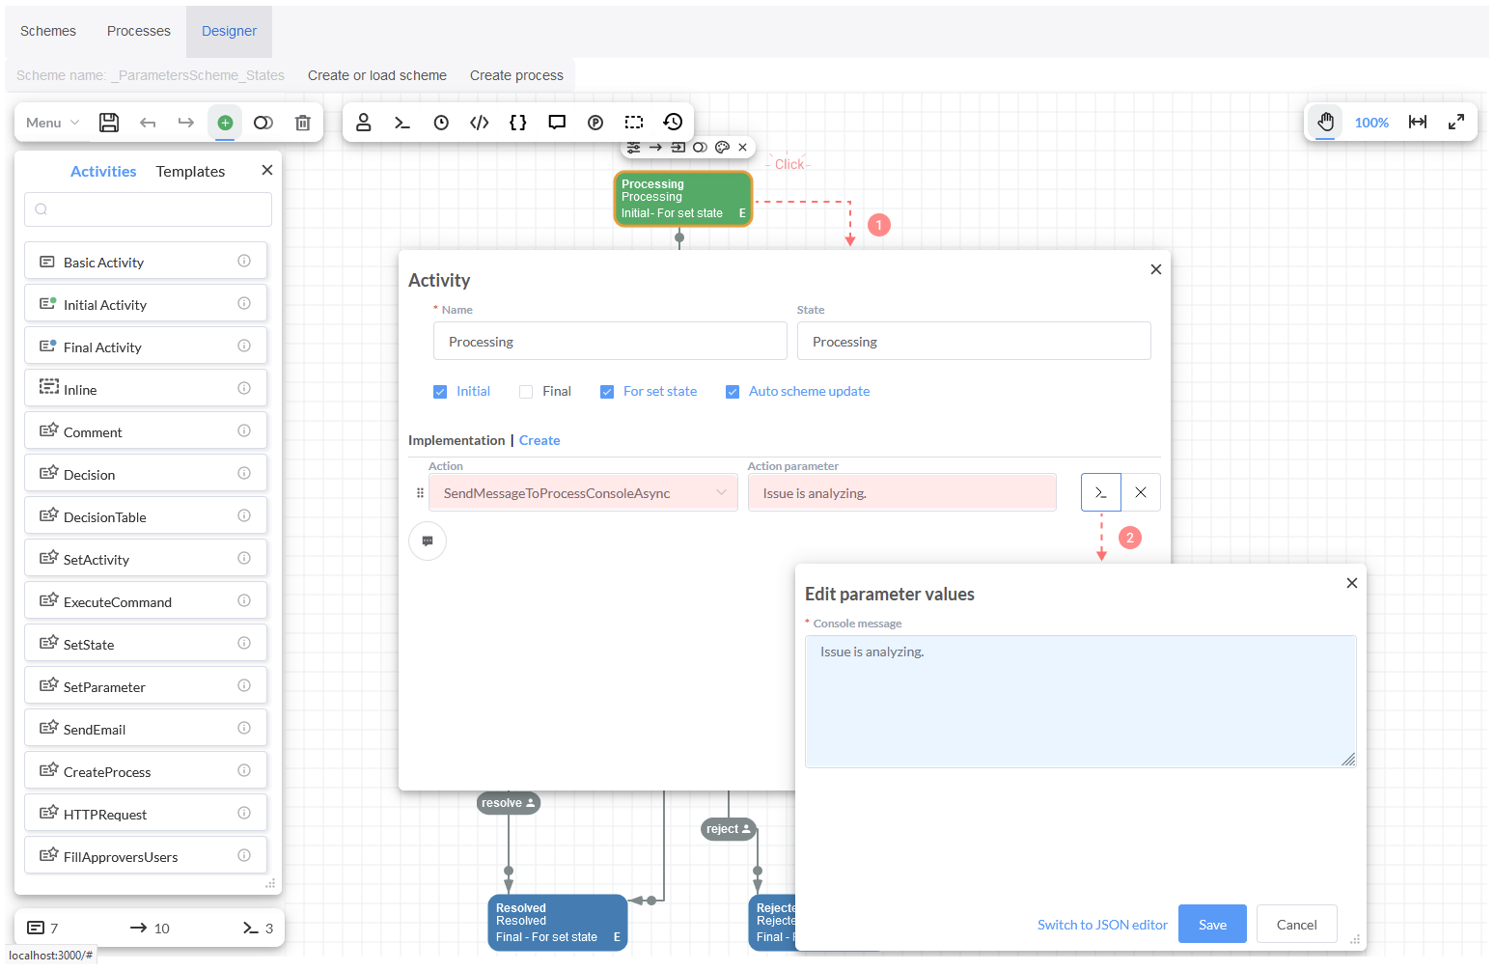Click the Cancel button in parameter dialog
The height and width of the screenshot is (971, 1494).
point(1296,924)
